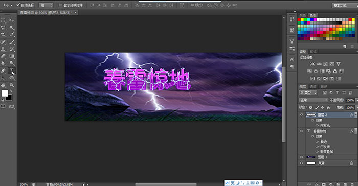Select the Horizontal Type tool
358x186 pixels.
12,71
